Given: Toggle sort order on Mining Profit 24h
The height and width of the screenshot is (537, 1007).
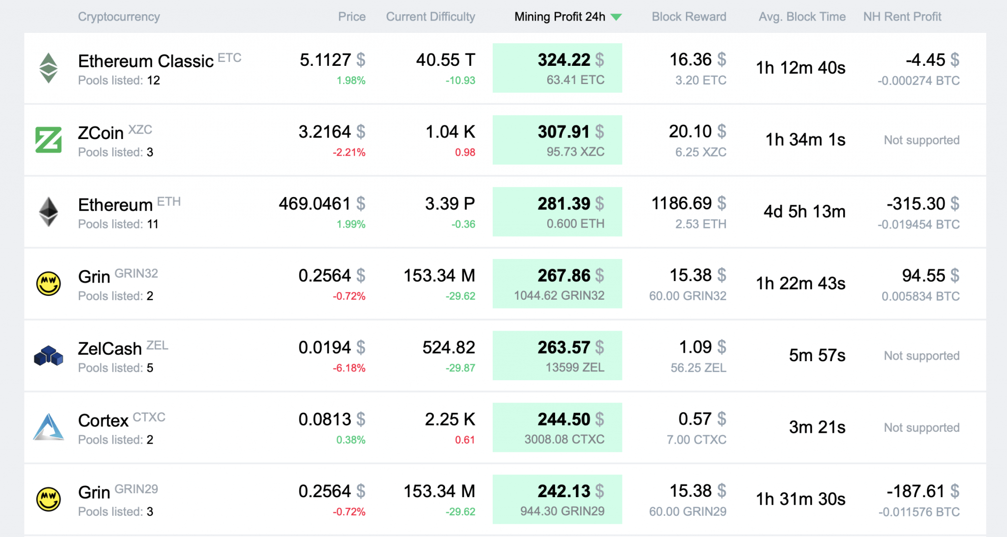Looking at the screenshot, I should click(x=560, y=16).
